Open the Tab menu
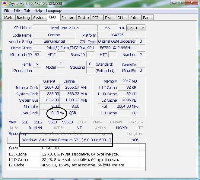 [x=27, y=11]
